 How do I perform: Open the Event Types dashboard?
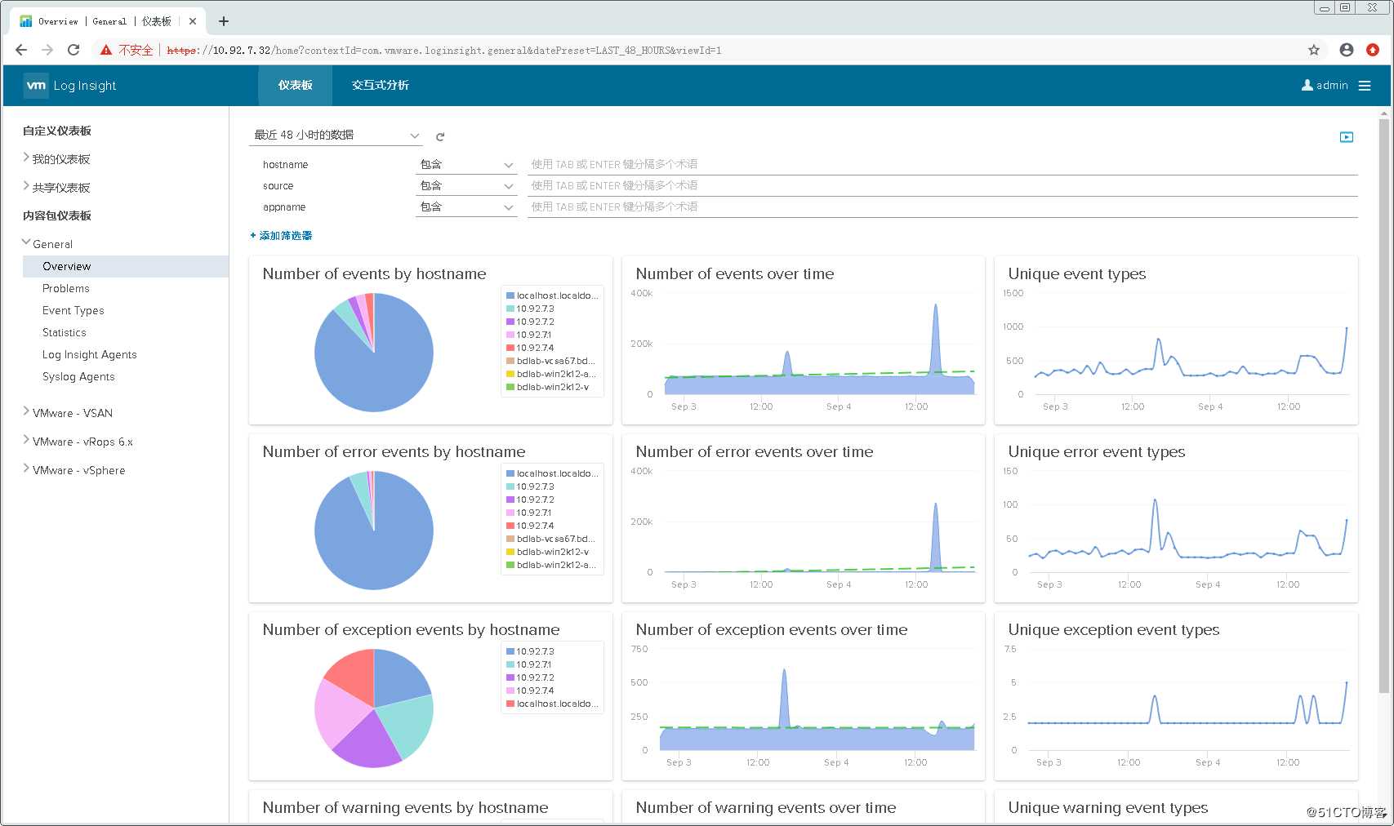click(73, 310)
